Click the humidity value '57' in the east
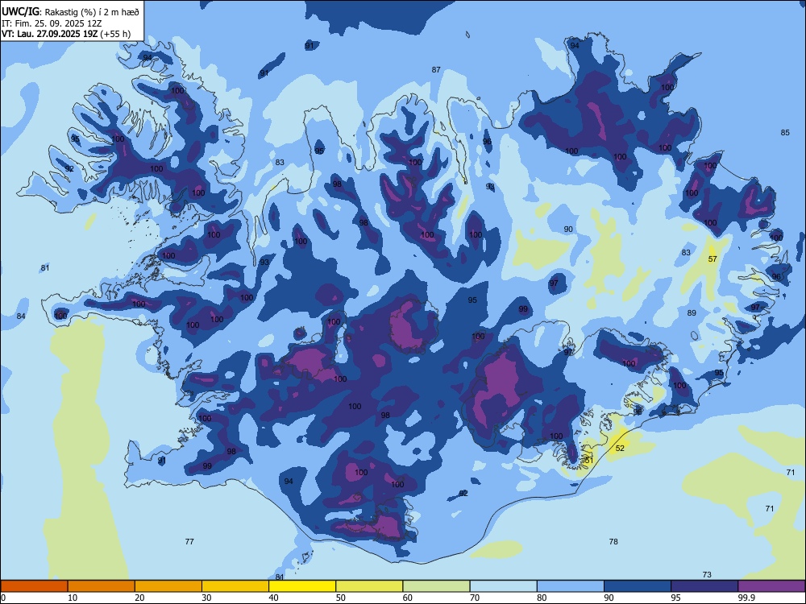The width and height of the screenshot is (806, 604). (x=713, y=259)
